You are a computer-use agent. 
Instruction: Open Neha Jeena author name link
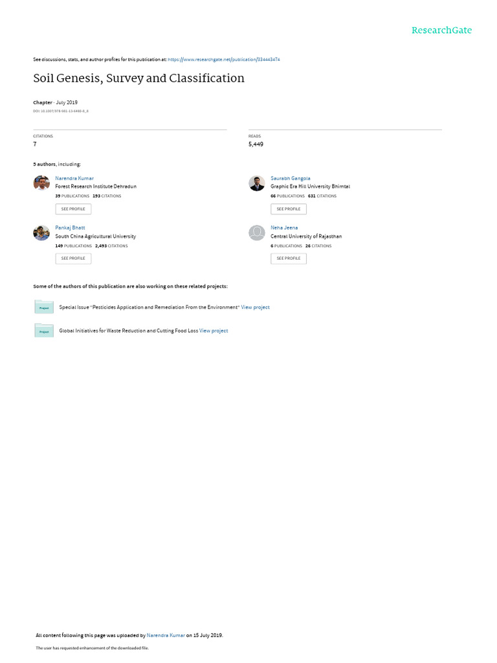pyautogui.click(x=284, y=227)
